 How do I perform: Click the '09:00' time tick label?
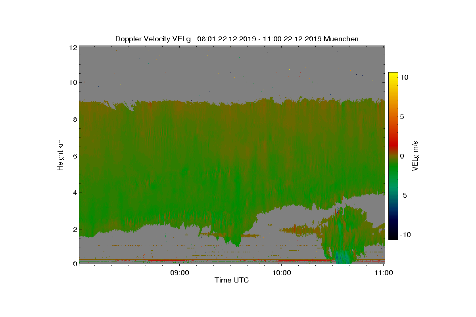(x=180, y=273)
